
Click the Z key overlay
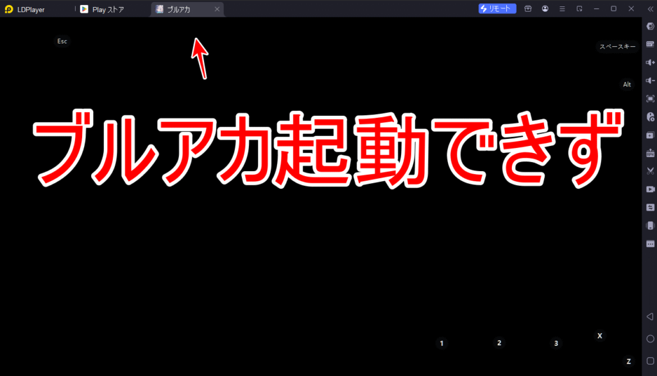click(629, 361)
